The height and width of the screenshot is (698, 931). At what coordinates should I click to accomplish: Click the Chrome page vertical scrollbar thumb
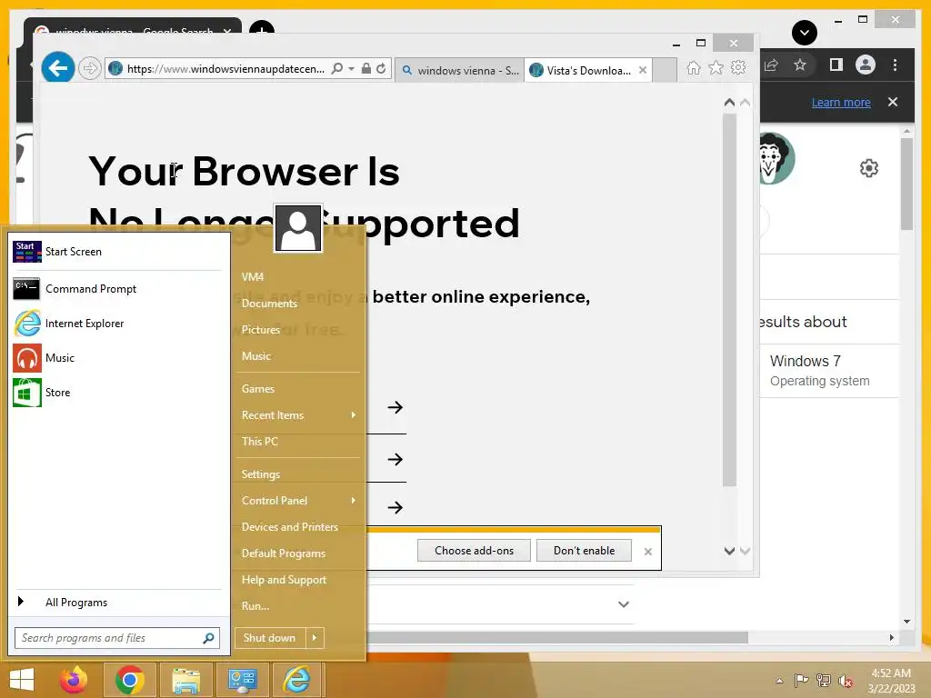tap(906, 184)
